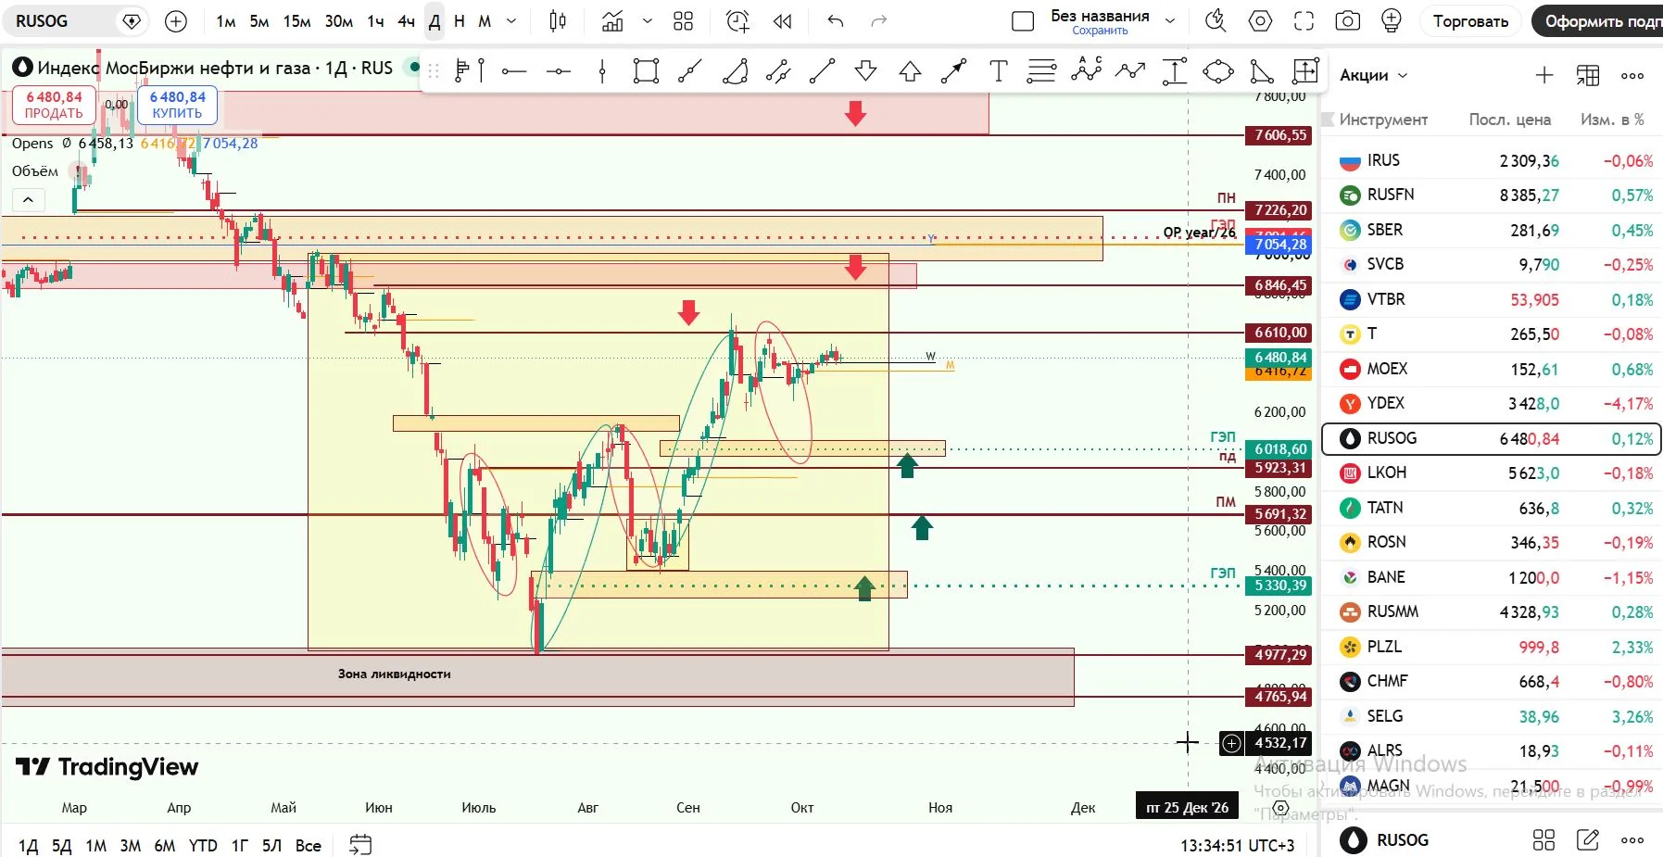The width and height of the screenshot is (1663, 857).
Task: Open chart settings hexagon icon
Action: pos(1260,21)
